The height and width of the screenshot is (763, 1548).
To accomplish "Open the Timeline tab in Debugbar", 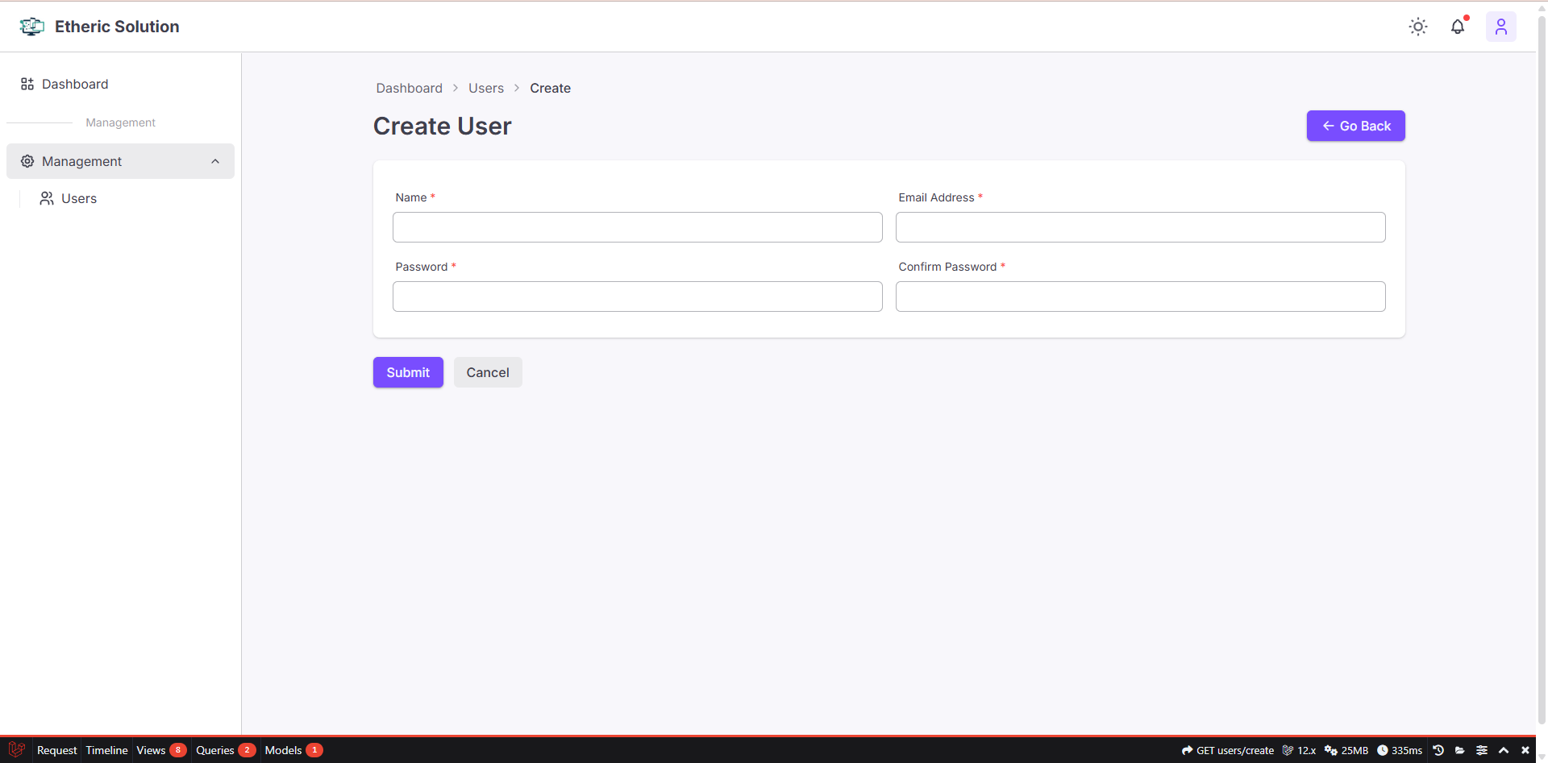I will [106, 750].
